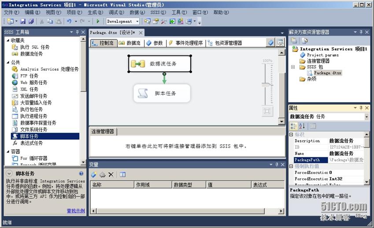Select FTP 任务 in toolbox
The width and height of the screenshot is (374, 228).
[x=29, y=76]
